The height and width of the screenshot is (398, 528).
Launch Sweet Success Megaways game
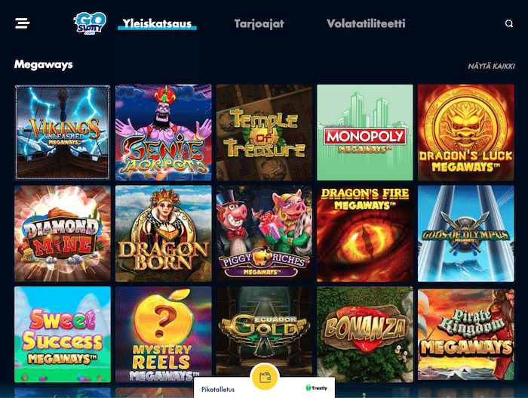click(63, 335)
